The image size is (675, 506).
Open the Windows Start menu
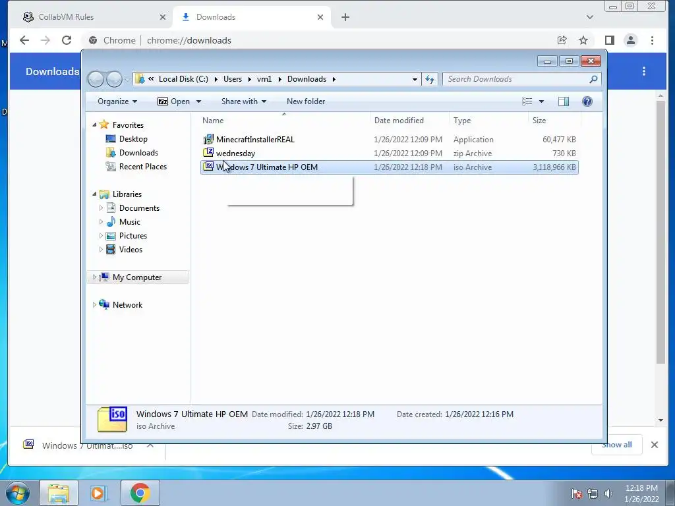[17, 493]
